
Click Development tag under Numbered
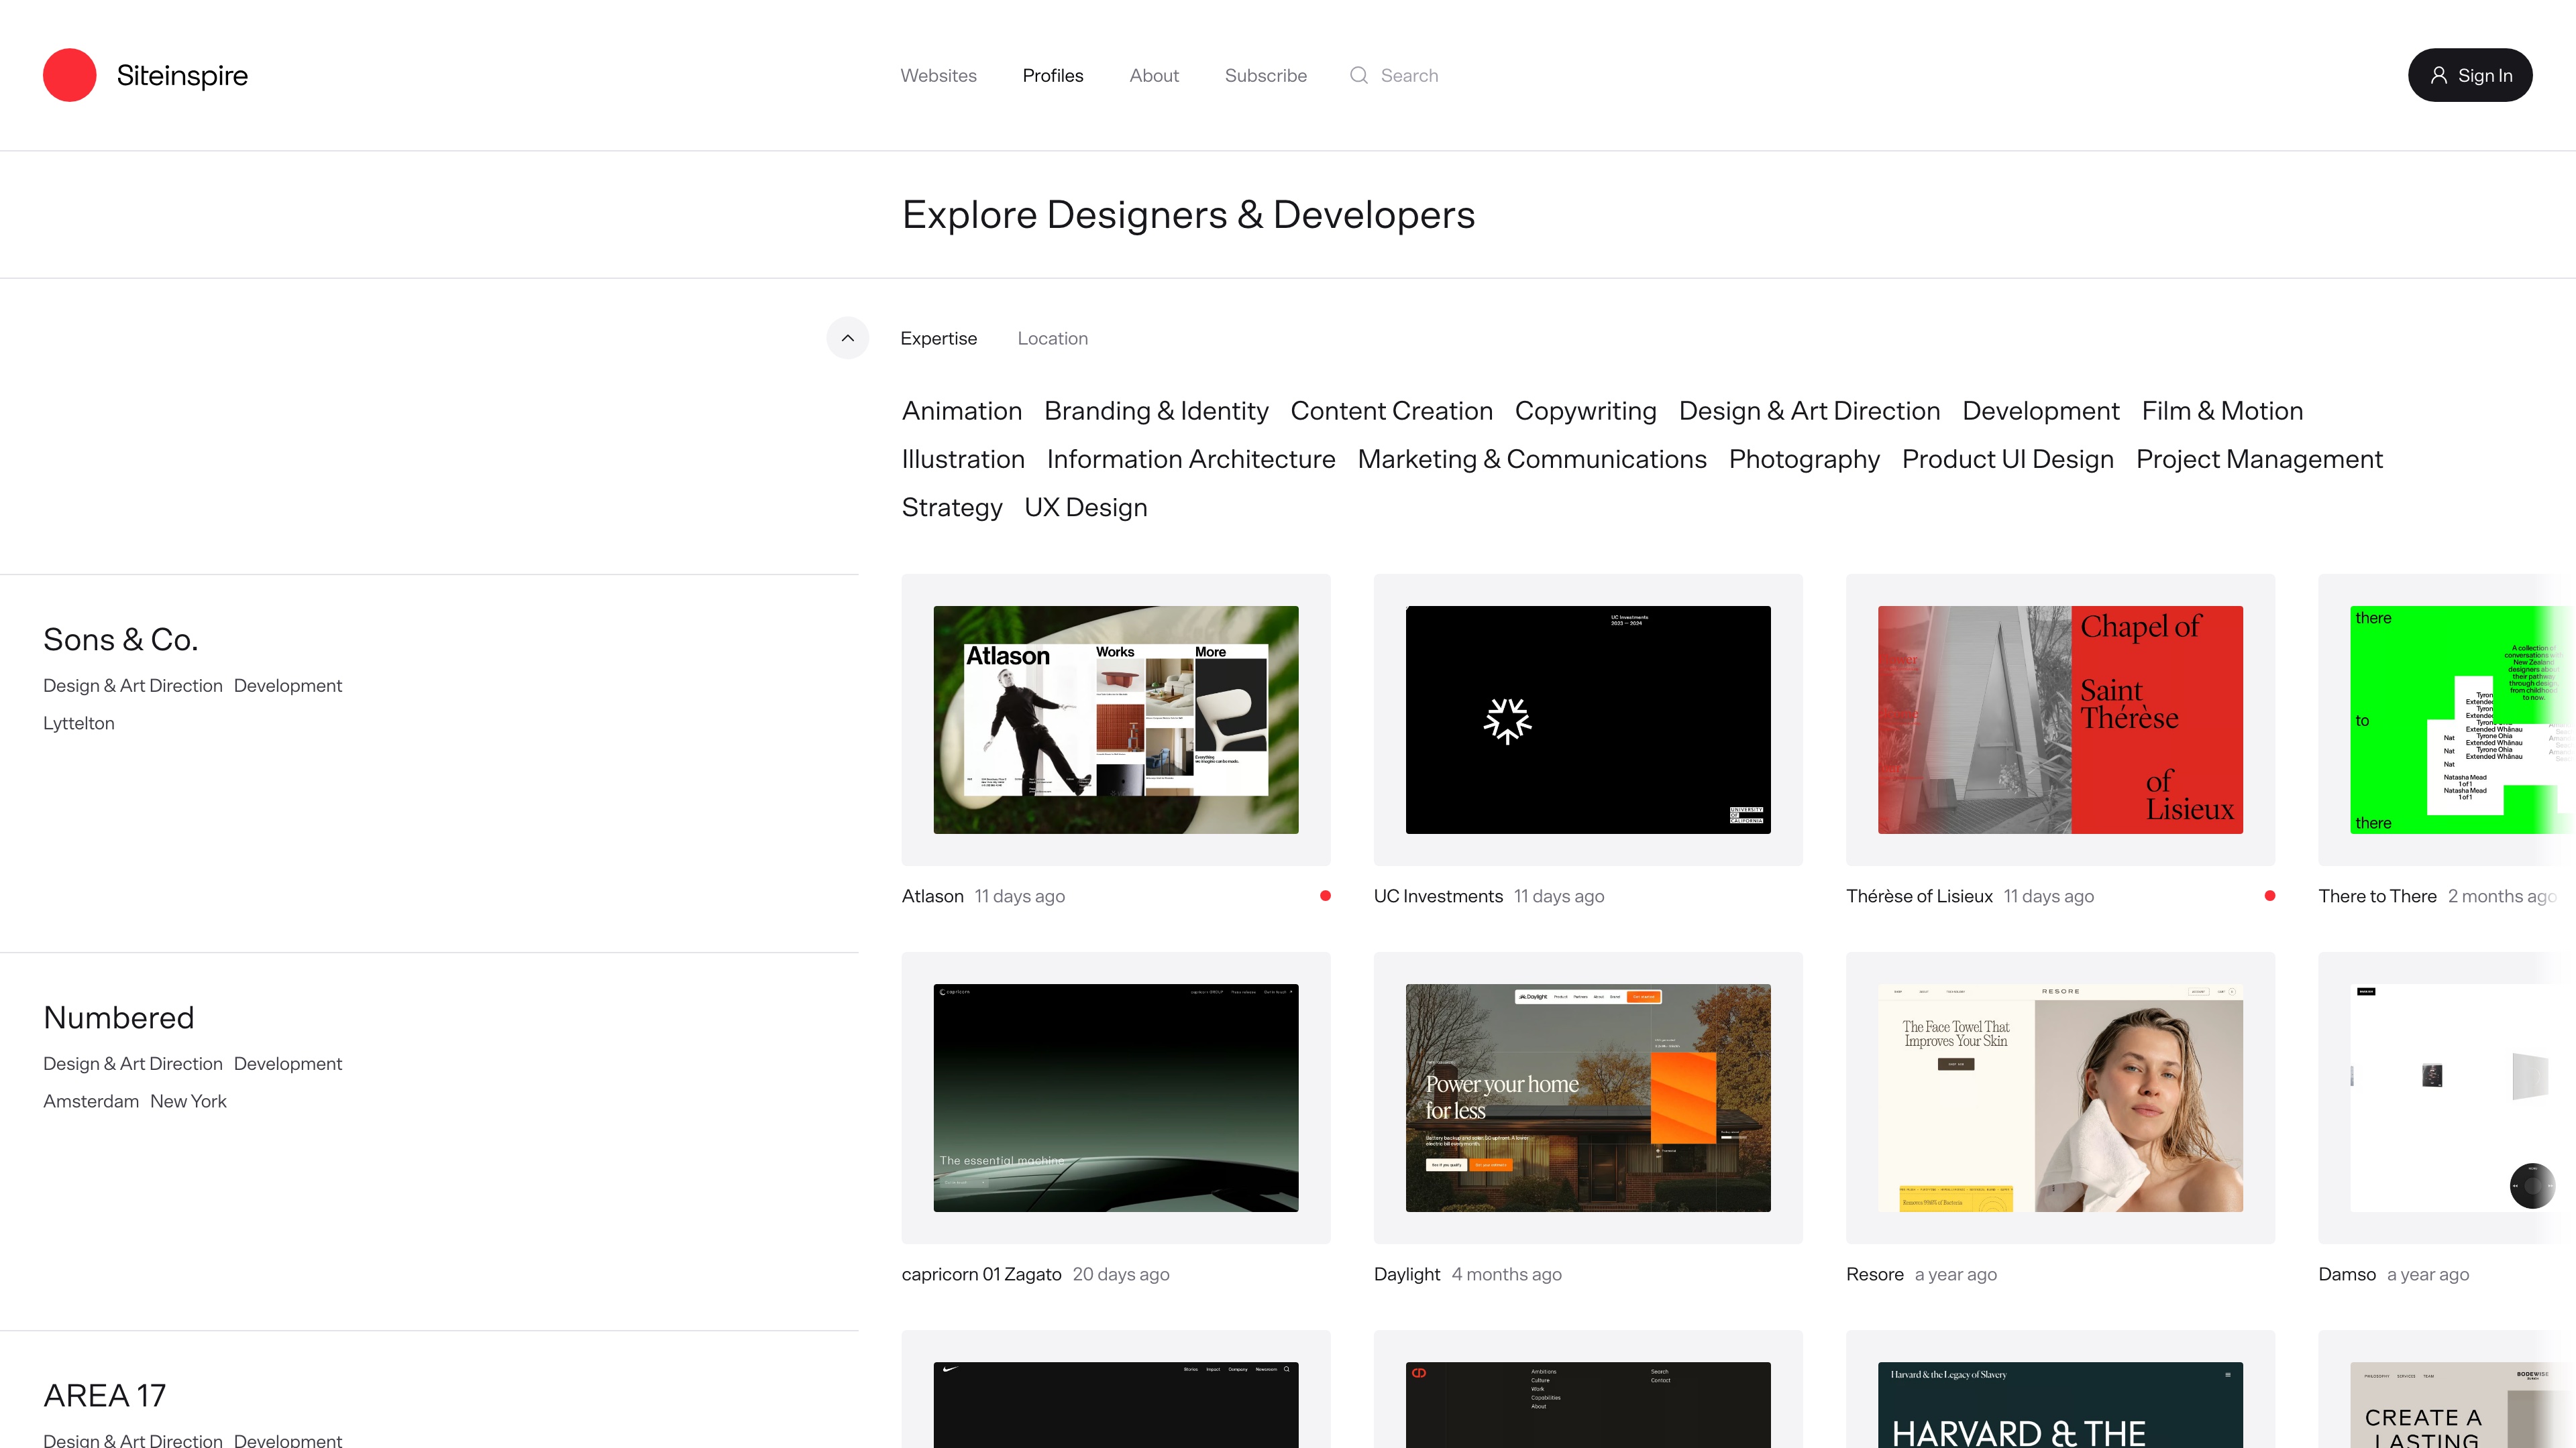(288, 1063)
